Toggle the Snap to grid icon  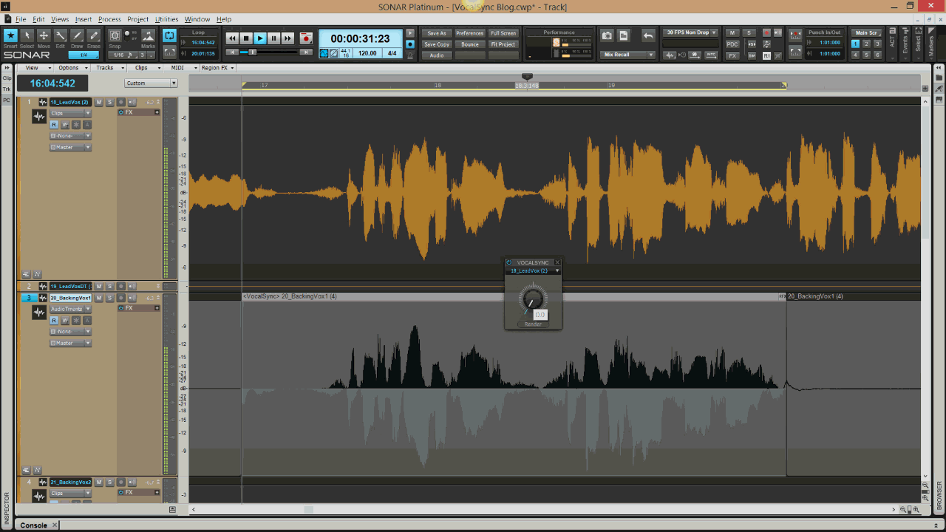point(115,35)
